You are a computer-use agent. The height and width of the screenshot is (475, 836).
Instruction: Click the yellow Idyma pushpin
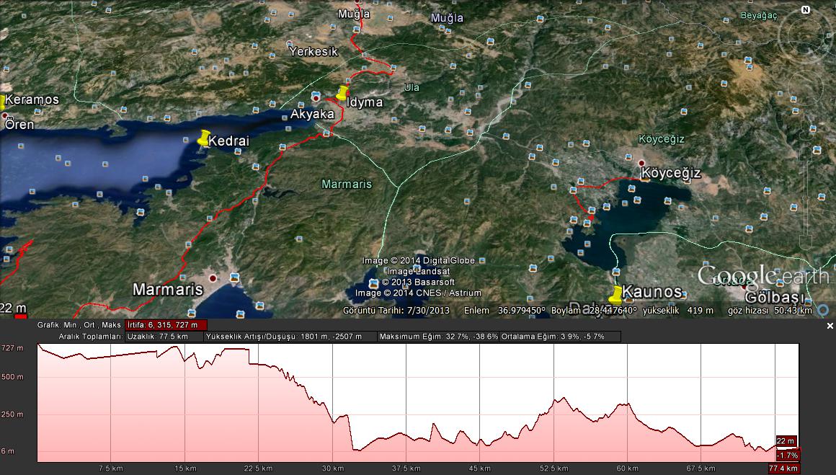[x=342, y=93]
